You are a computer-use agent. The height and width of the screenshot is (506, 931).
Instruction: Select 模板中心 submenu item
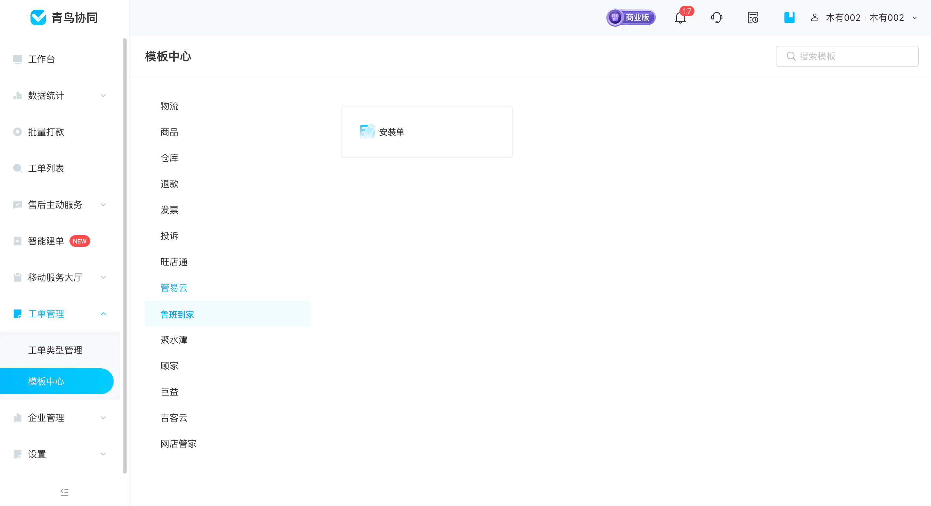pyautogui.click(x=57, y=381)
